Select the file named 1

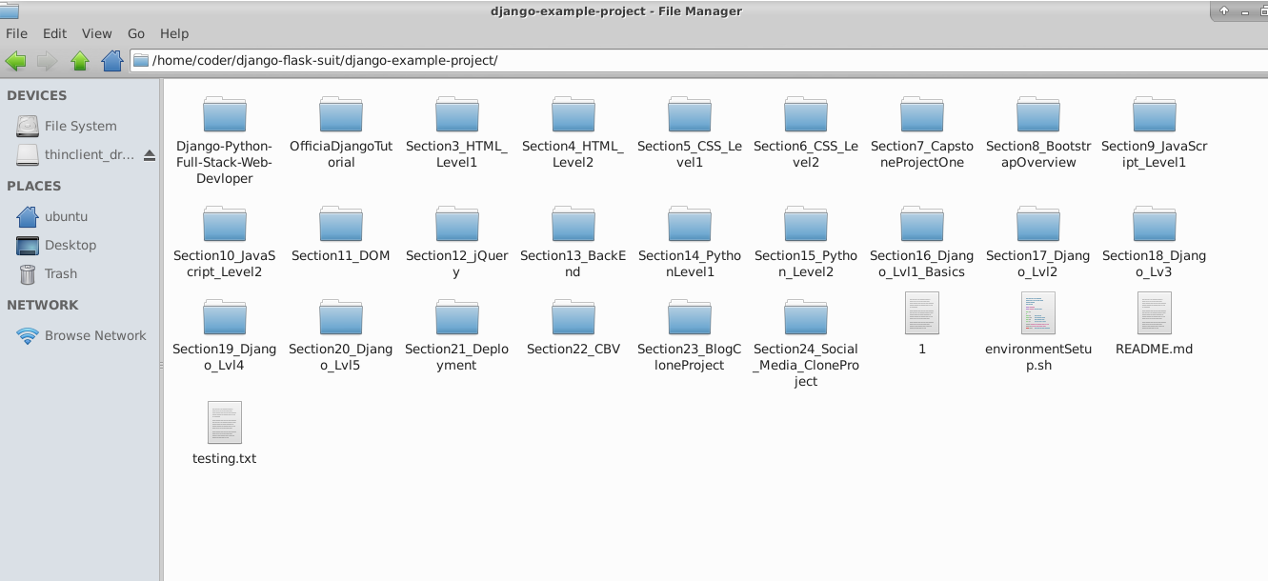coord(922,324)
